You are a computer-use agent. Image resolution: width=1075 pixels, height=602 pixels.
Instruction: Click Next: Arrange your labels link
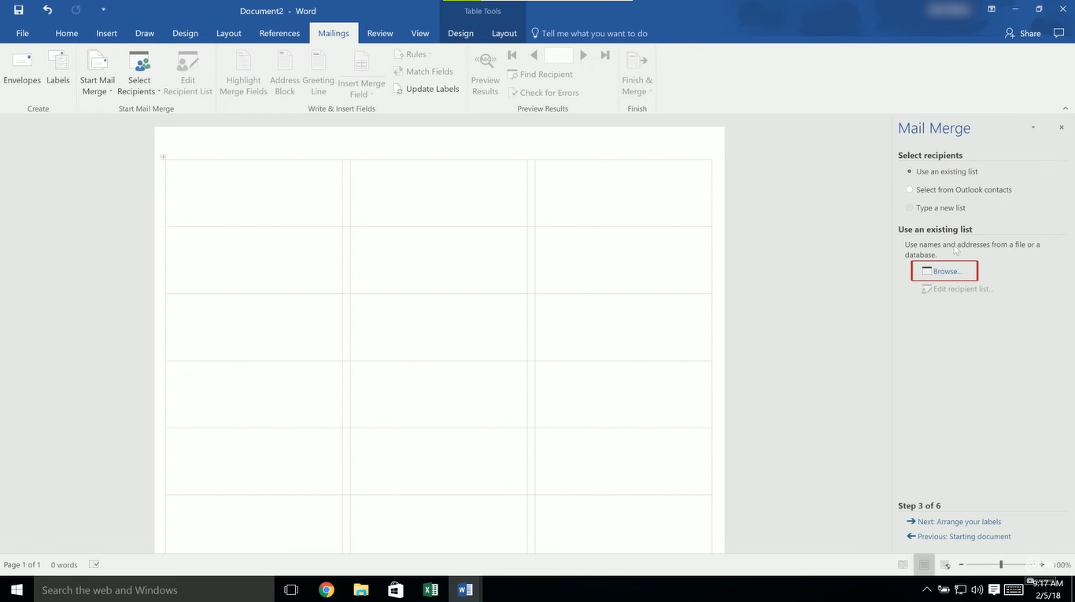point(959,521)
